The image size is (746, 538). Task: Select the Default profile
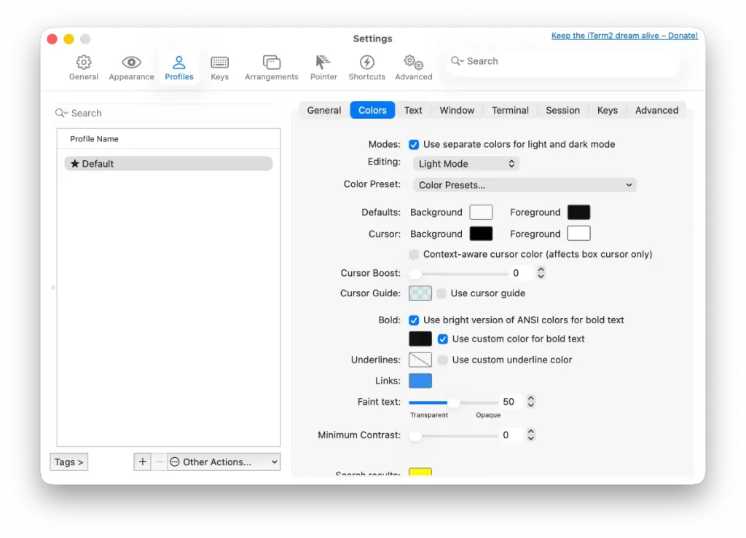tap(168, 163)
